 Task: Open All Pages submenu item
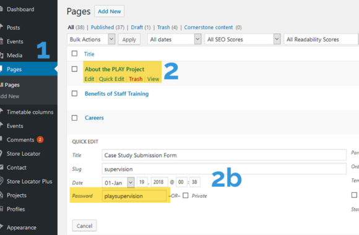coord(10,85)
